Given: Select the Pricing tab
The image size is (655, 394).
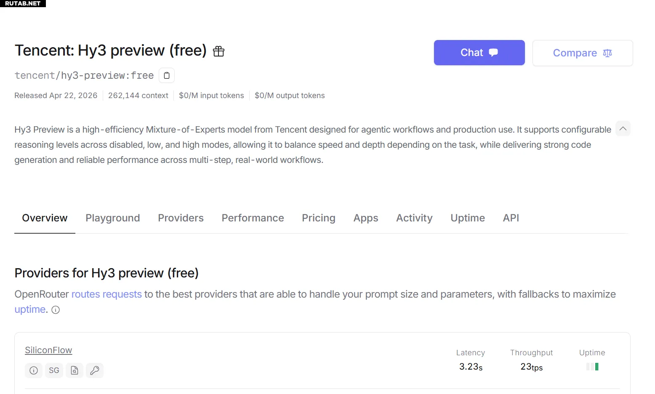Looking at the screenshot, I should [319, 218].
